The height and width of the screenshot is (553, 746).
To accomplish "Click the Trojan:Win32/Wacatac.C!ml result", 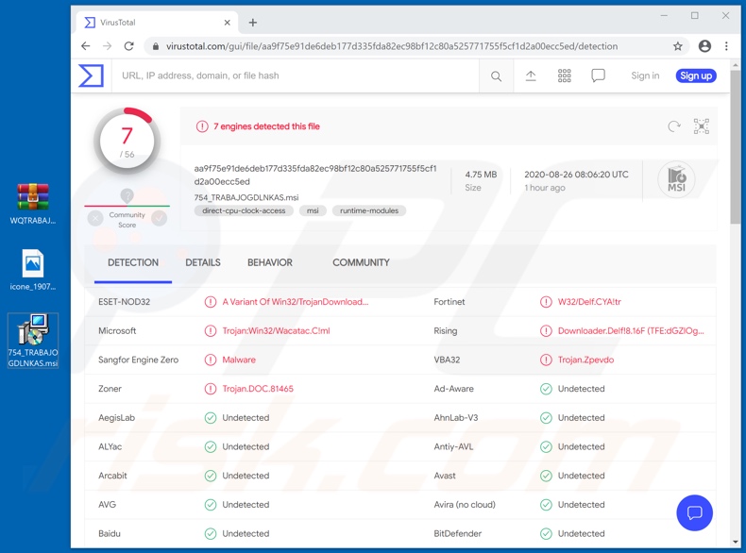I will point(276,331).
